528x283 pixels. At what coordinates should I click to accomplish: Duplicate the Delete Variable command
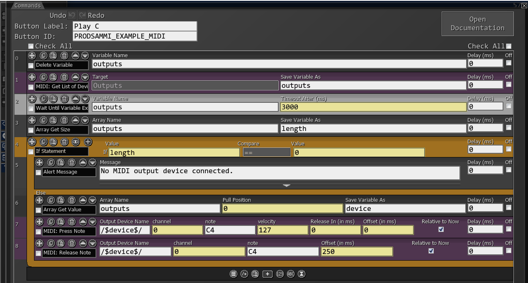coord(43,56)
